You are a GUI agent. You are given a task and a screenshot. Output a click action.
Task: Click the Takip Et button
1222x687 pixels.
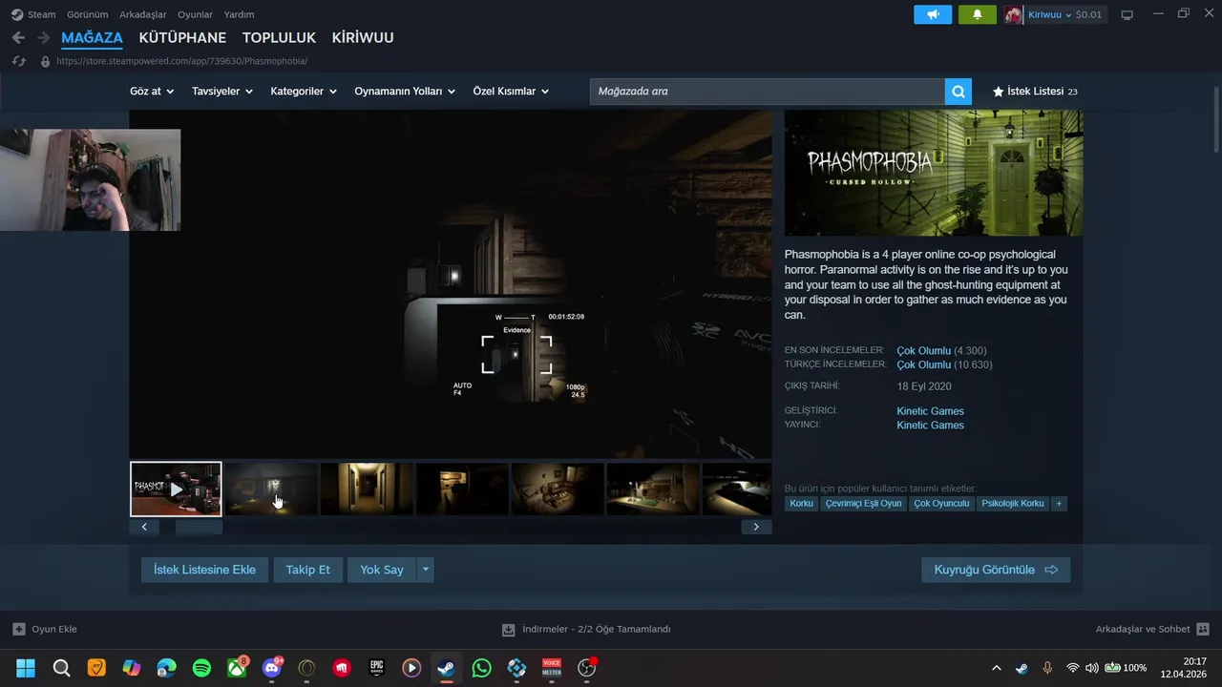pyautogui.click(x=307, y=570)
